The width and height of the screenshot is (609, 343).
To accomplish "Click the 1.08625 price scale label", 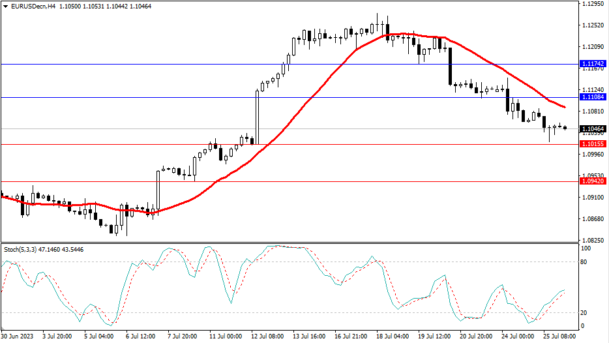I will pyautogui.click(x=592, y=220).
